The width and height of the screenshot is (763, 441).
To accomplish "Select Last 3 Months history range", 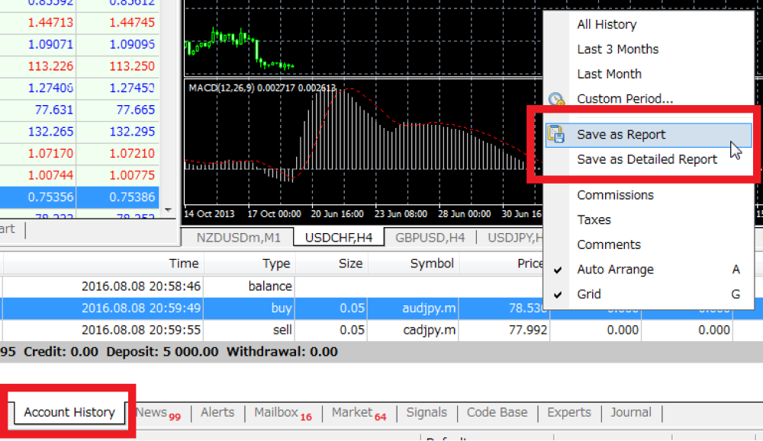I will 617,49.
